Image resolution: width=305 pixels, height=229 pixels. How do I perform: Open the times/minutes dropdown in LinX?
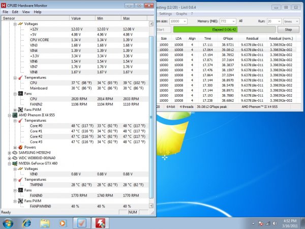(297, 21)
